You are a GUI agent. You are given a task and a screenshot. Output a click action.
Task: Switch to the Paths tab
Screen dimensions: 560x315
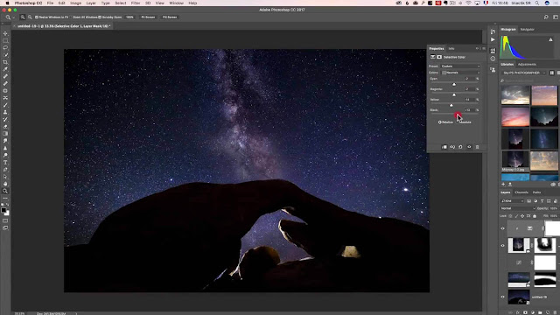536,192
